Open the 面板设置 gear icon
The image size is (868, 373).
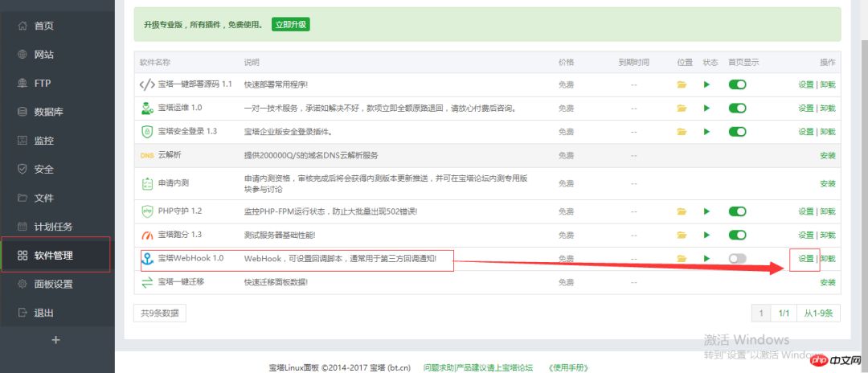click(x=23, y=284)
